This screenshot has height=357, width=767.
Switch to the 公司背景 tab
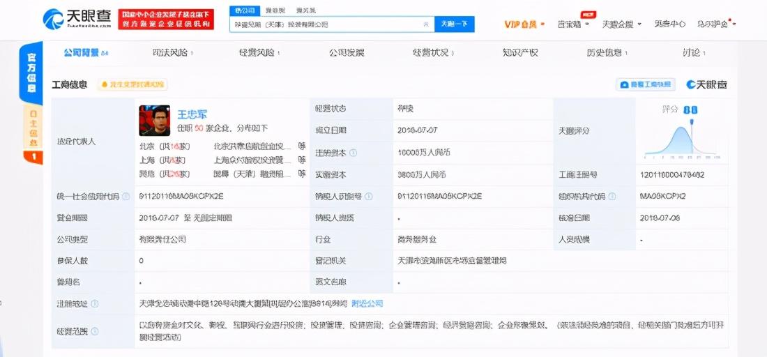click(x=86, y=53)
